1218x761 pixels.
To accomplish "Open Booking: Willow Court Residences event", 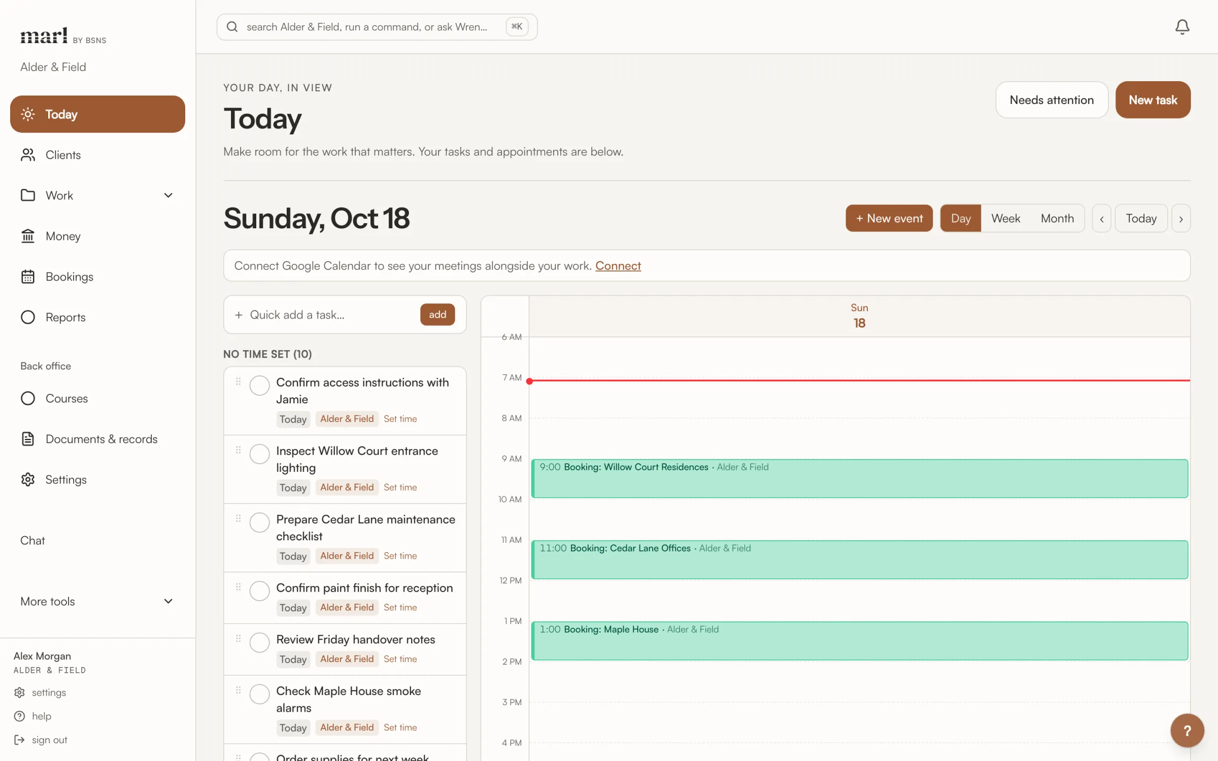I will pyautogui.click(x=859, y=478).
